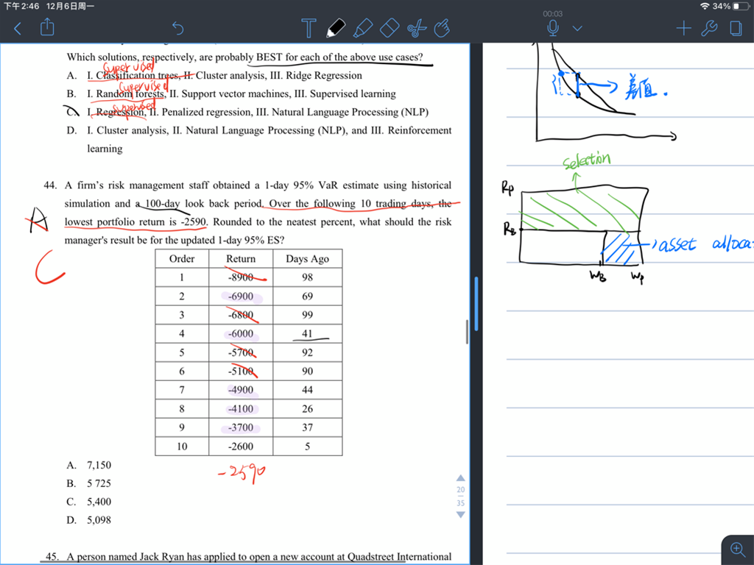Click the -3700 return cell
This screenshot has width=754, height=565.
241,427
